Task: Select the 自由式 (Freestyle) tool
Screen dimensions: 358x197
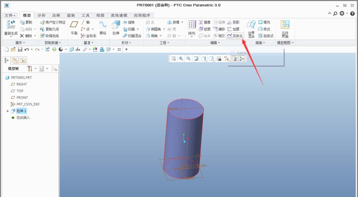Action: coord(266,36)
